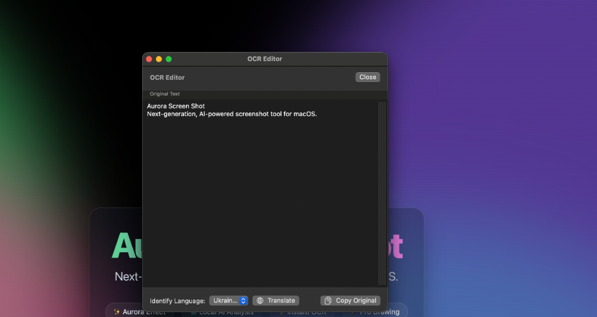
Task: Click the clipboard icon on Copy Original
Action: 328,301
